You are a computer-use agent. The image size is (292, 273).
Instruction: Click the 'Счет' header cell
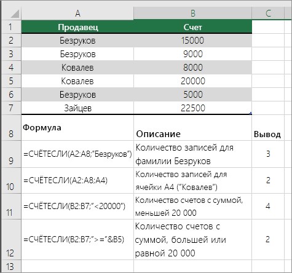pyautogui.click(x=192, y=27)
